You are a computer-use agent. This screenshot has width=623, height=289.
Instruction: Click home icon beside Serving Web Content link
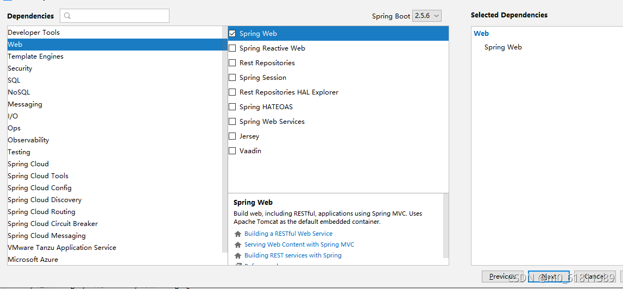point(238,244)
